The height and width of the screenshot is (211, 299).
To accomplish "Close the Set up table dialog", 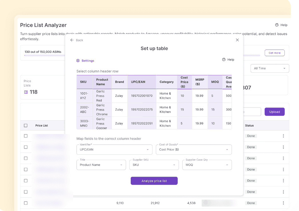I will coord(237,40).
